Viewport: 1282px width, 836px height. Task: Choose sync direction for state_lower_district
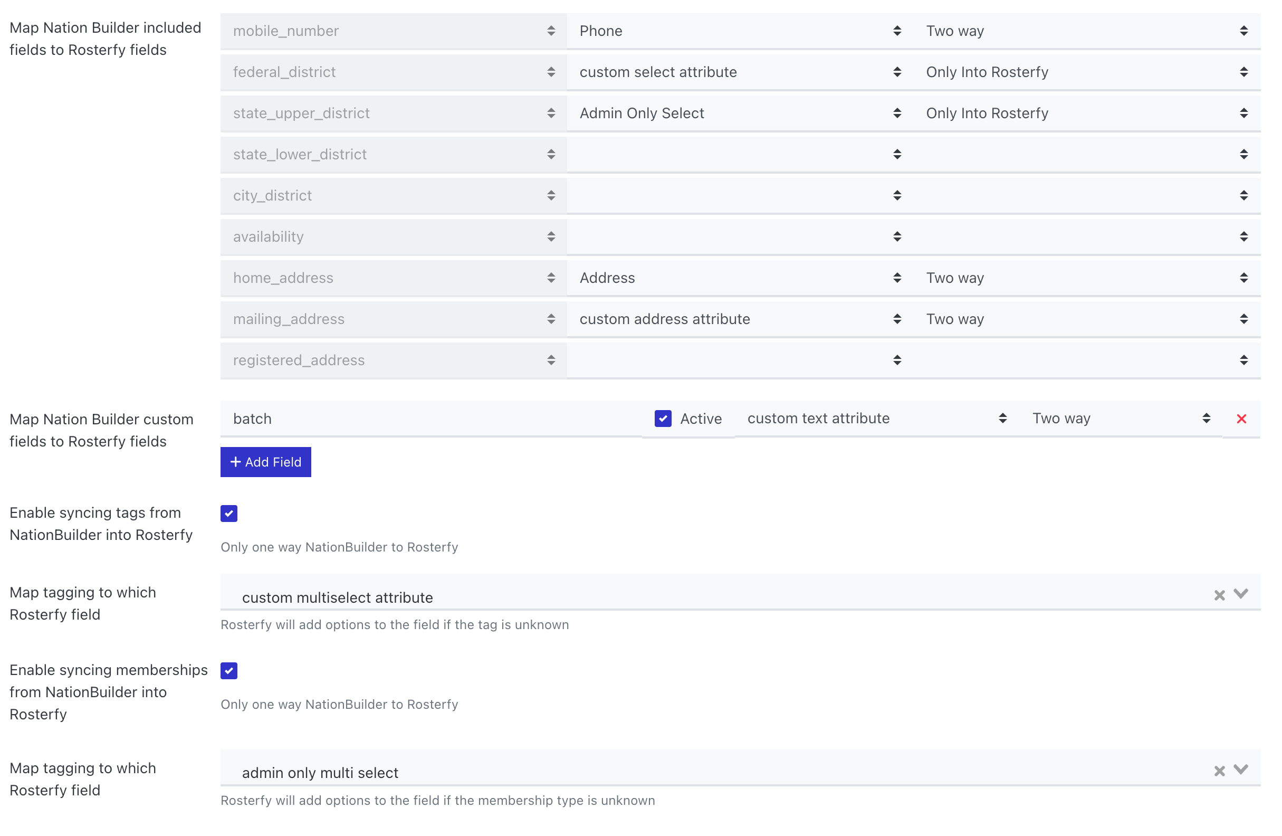coord(1087,155)
